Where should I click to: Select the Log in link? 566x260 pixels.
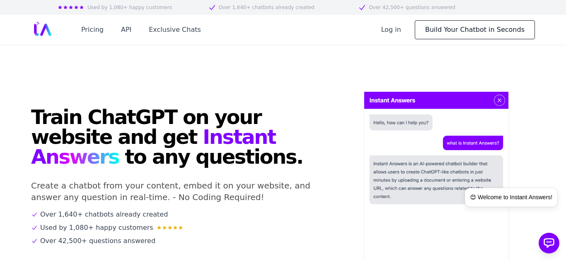pos(391,30)
